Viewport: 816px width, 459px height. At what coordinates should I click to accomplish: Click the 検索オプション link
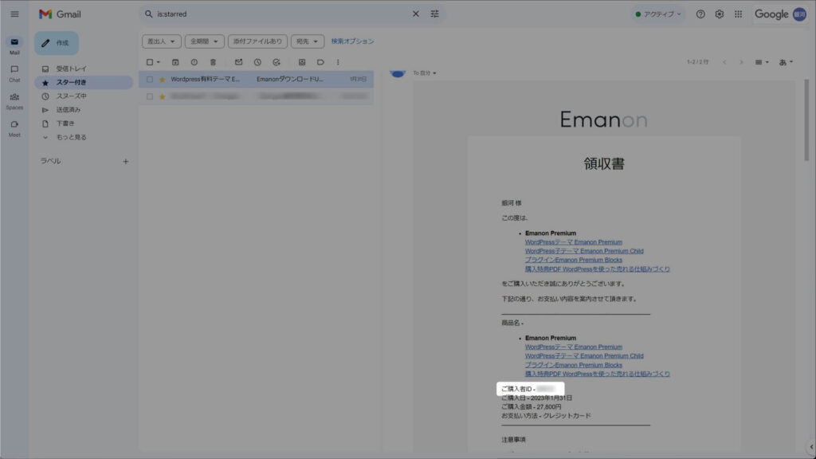tap(352, 41)
